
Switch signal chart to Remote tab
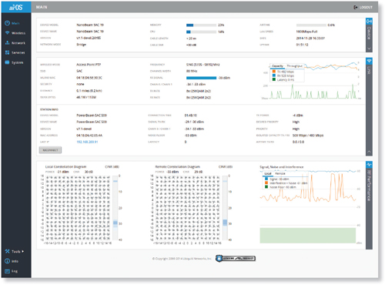280,173
